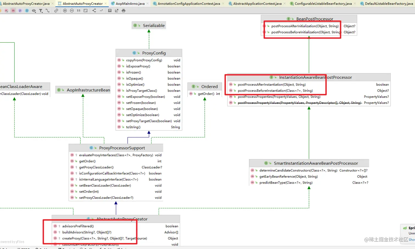Click setOptimize(boolean) method row
The image size is (415, 249).
[149, 115]
